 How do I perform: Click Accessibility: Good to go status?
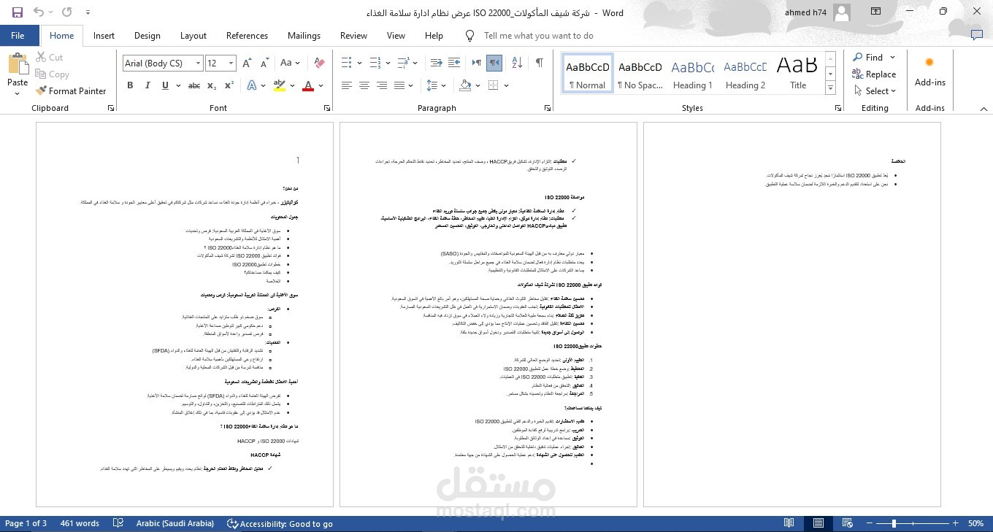280,523
